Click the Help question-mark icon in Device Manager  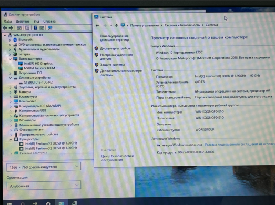click(x=35, y=28)
